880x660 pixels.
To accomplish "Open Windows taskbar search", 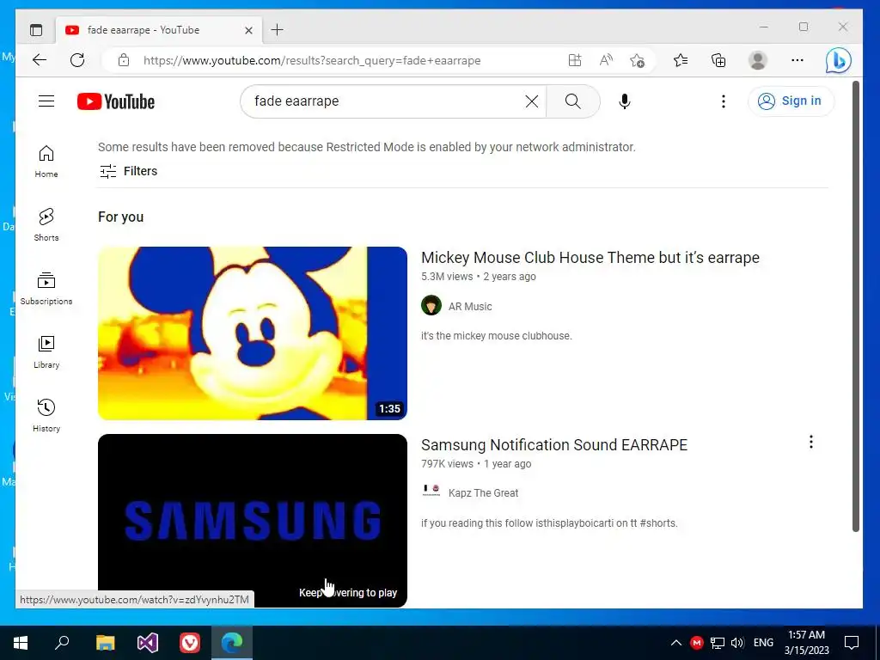I will (x=62, y=642).
